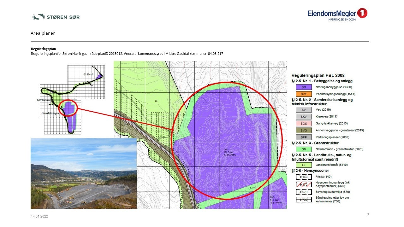Select the light green LL legend swatch

(x=304, y=165)
